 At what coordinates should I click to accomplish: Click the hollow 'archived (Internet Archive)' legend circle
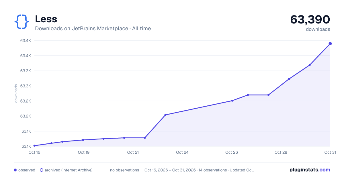[x=42, y=170]
